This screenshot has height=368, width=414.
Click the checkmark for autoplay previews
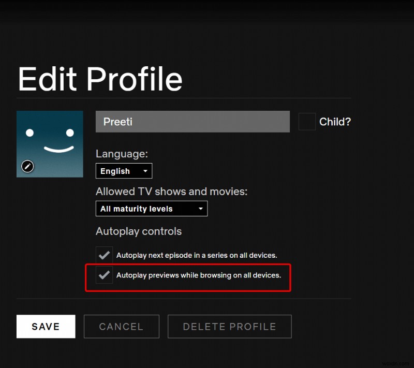coord(104,275)
